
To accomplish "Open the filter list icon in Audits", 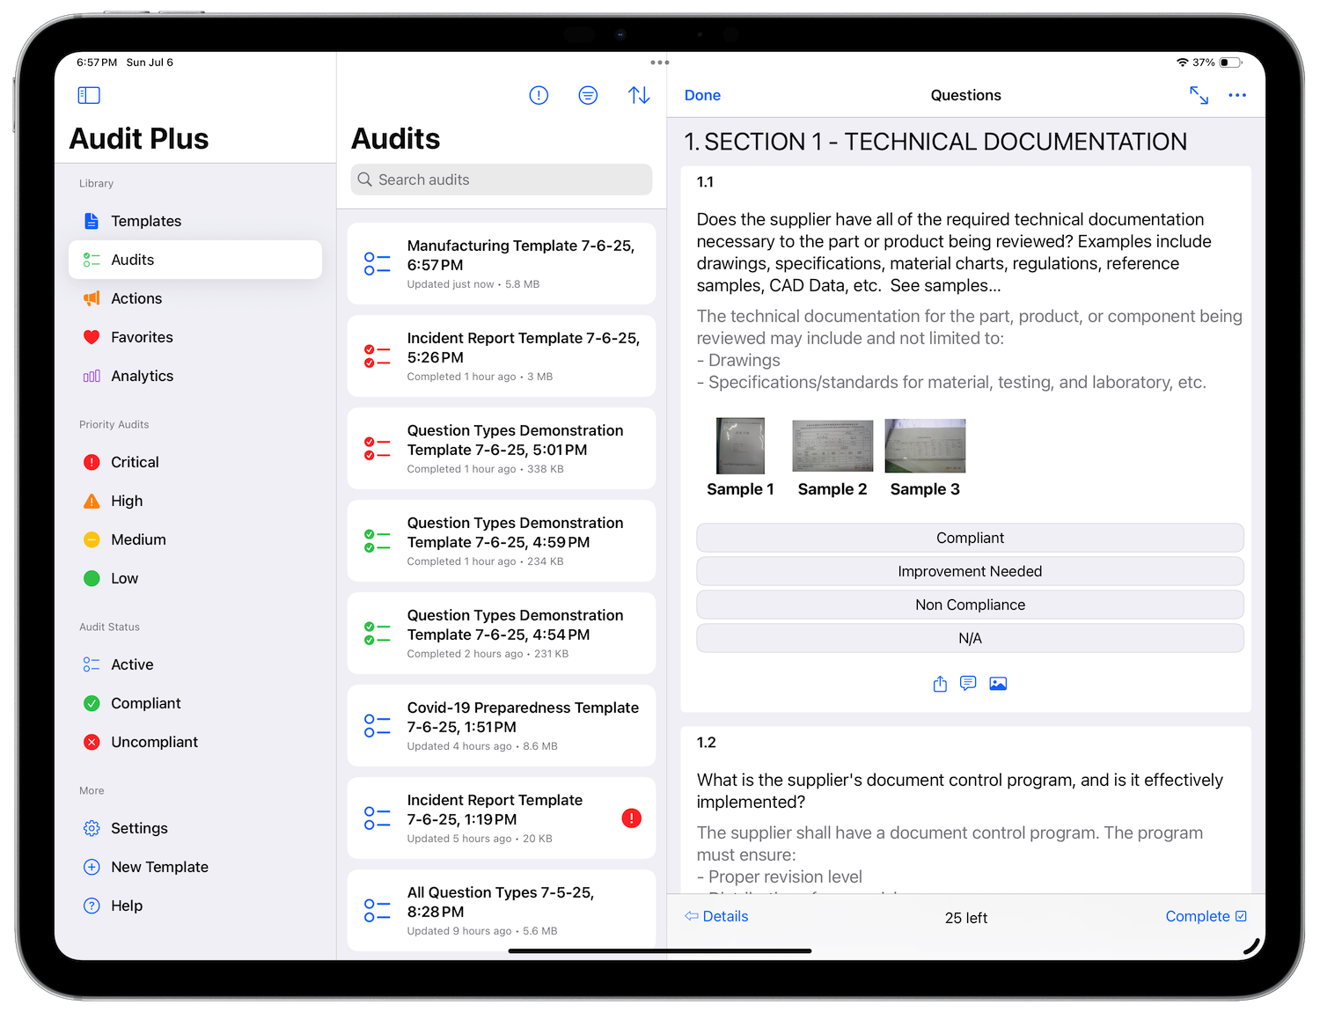I will [x=588, y=95].
